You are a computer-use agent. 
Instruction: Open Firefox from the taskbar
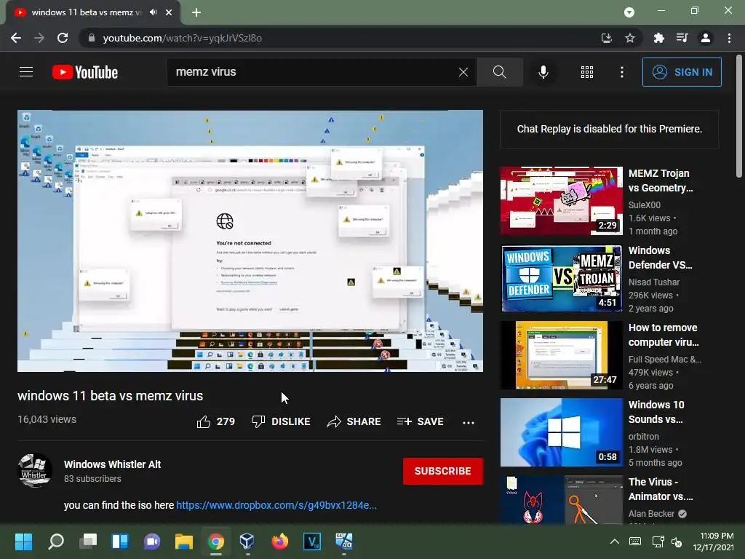(280, 542)
